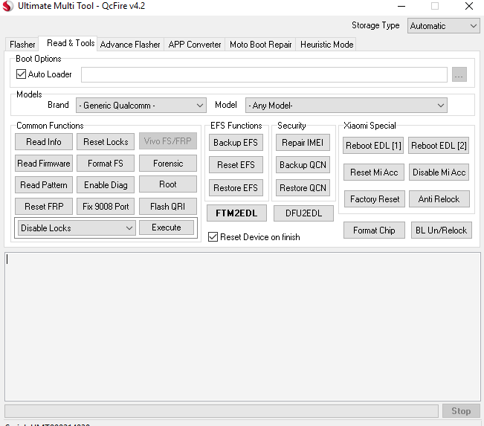This screenshot has height=426, width=484.
Task: Click the Read Info button
Action: coord(44,142)
